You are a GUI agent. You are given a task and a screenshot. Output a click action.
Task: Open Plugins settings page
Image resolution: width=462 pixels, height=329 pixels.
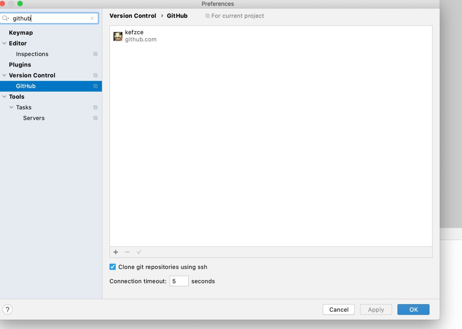tap(20, 65)
